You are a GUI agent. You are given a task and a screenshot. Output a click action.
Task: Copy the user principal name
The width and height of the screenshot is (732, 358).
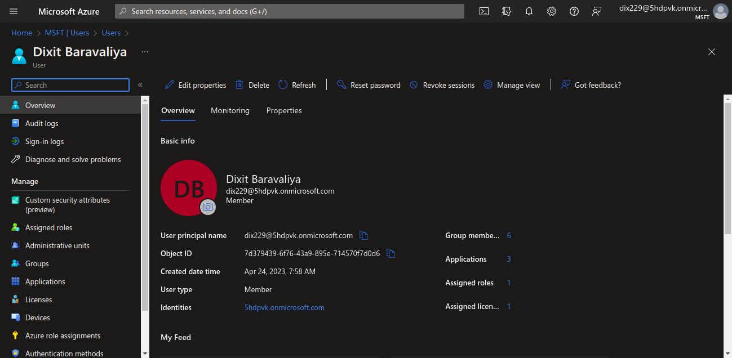click(363, 235)
